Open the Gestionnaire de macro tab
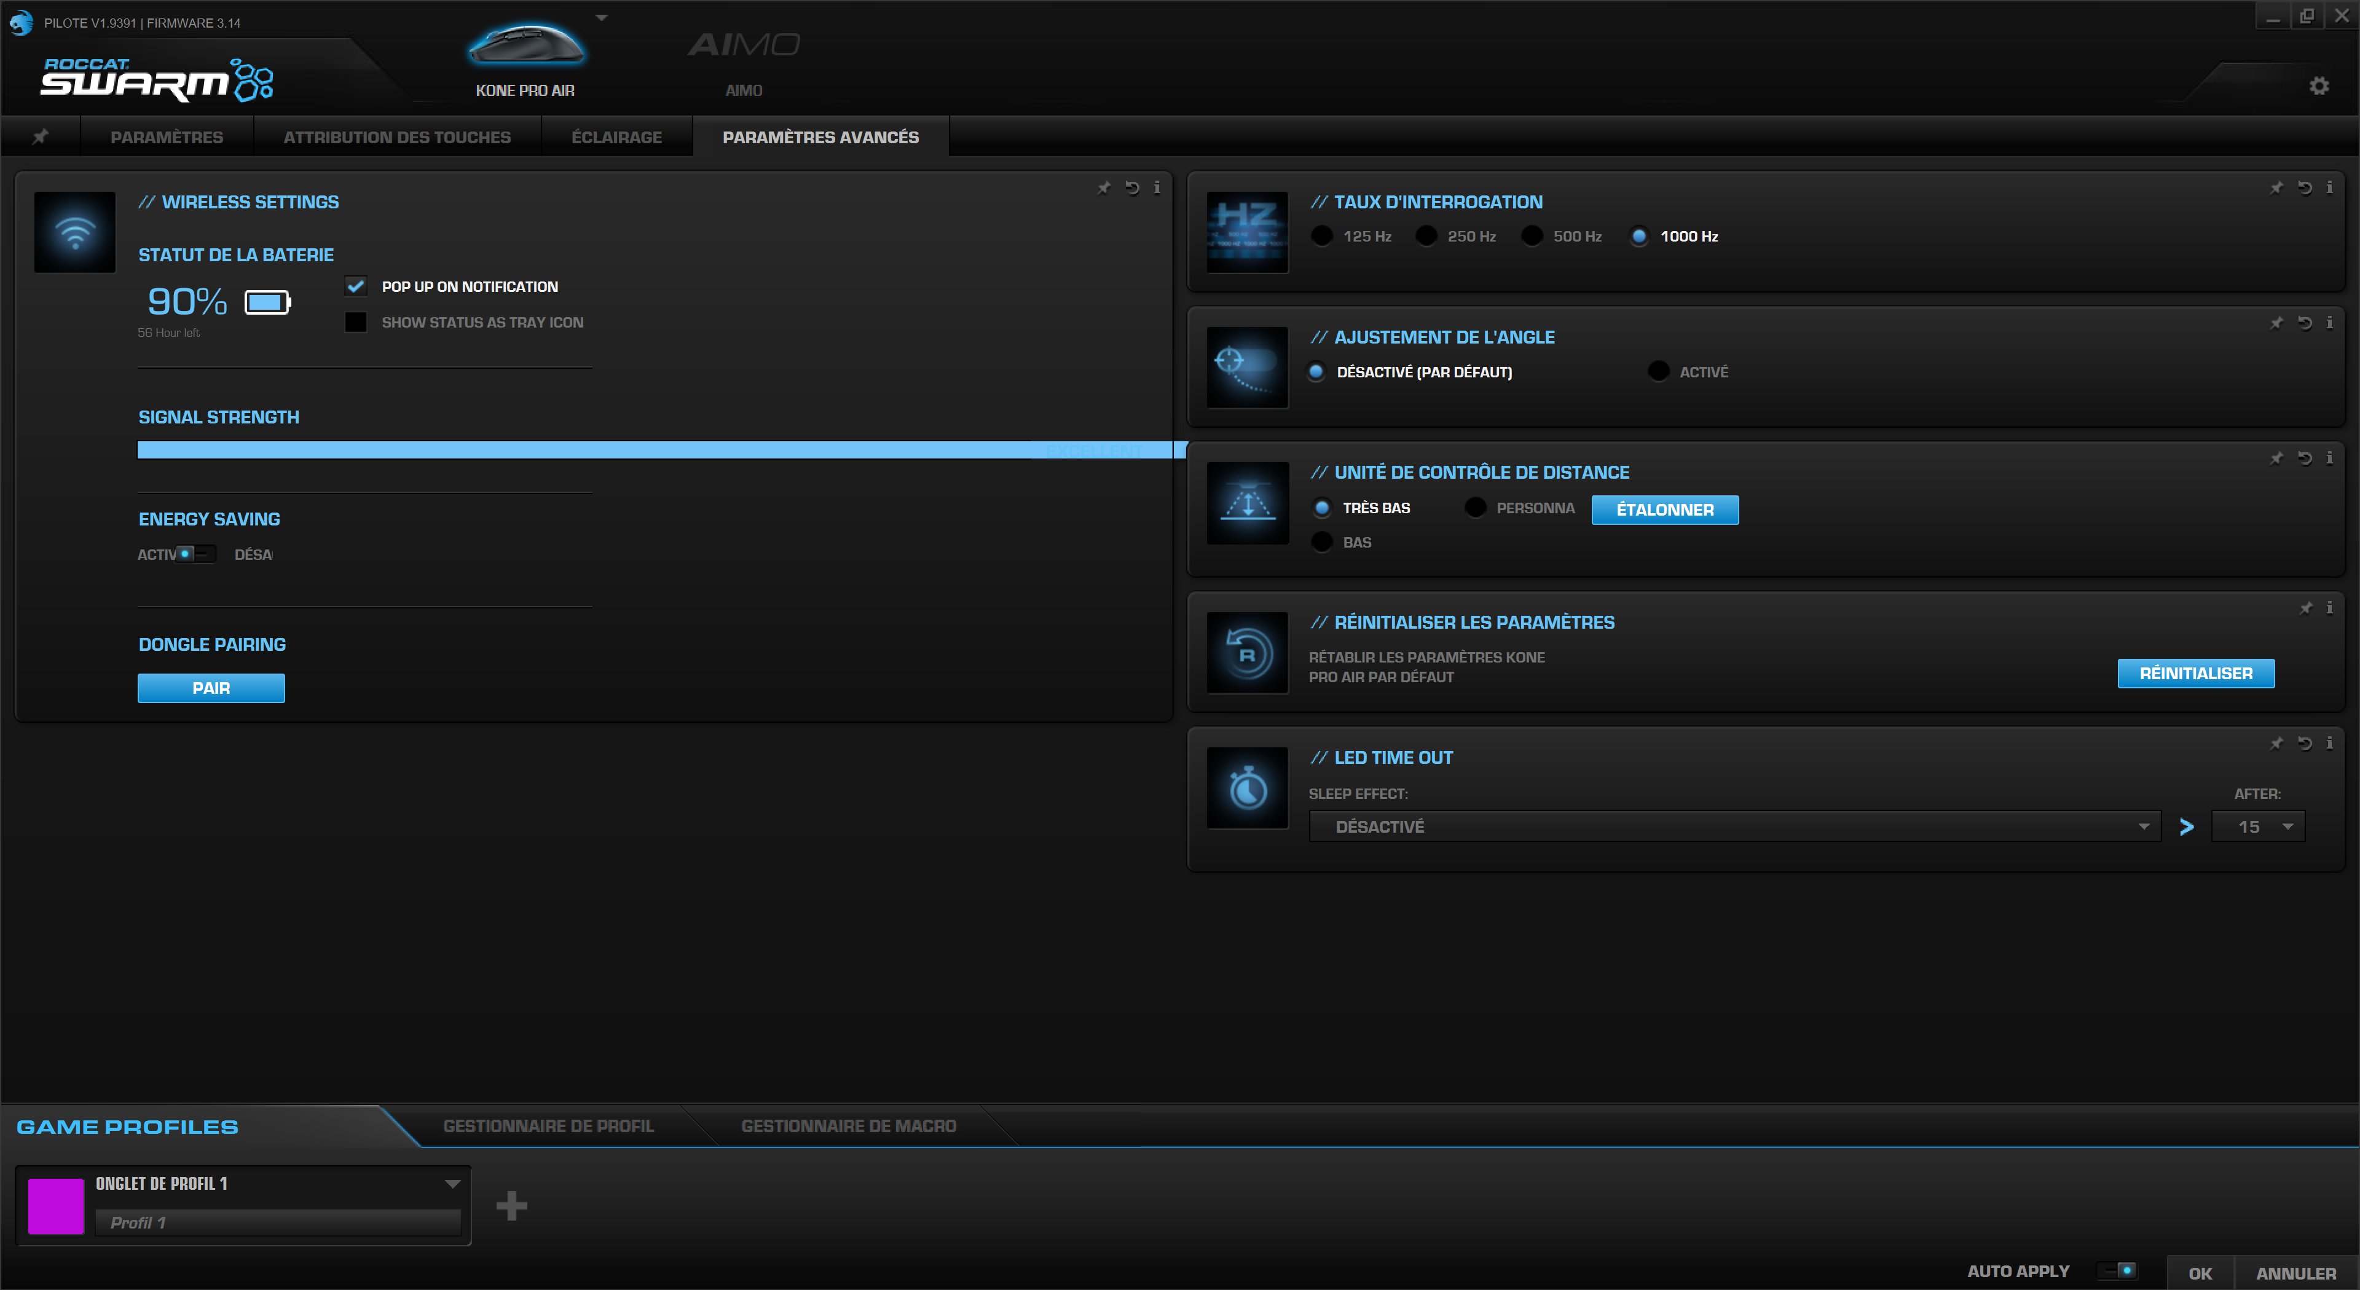The width and height of the screenshot is (2360, 1290). click(848, 1126)
